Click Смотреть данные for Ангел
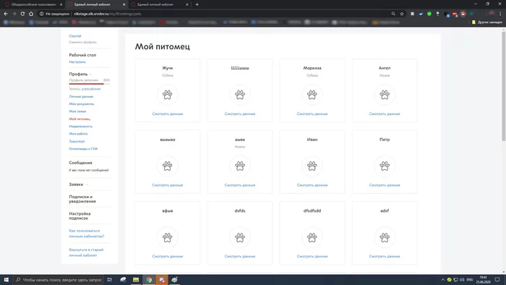This screenshot has height=285, width=506. (x=385, y=114)
